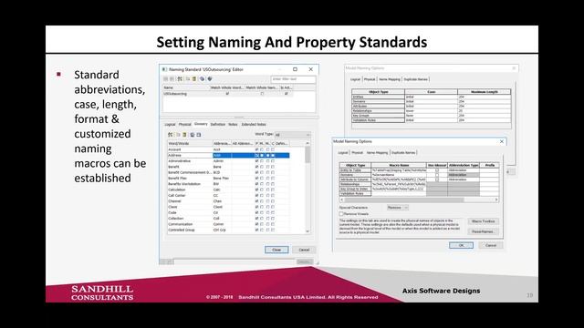The height and width of the screenshot is (328, 584).
Task: Click the Entities row in back Model Naming Options
Action: coord(431,97)
